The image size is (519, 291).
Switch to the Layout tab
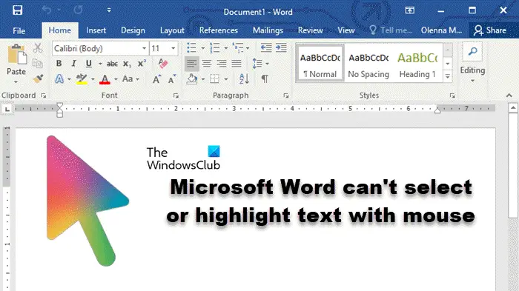pos(172,30)
